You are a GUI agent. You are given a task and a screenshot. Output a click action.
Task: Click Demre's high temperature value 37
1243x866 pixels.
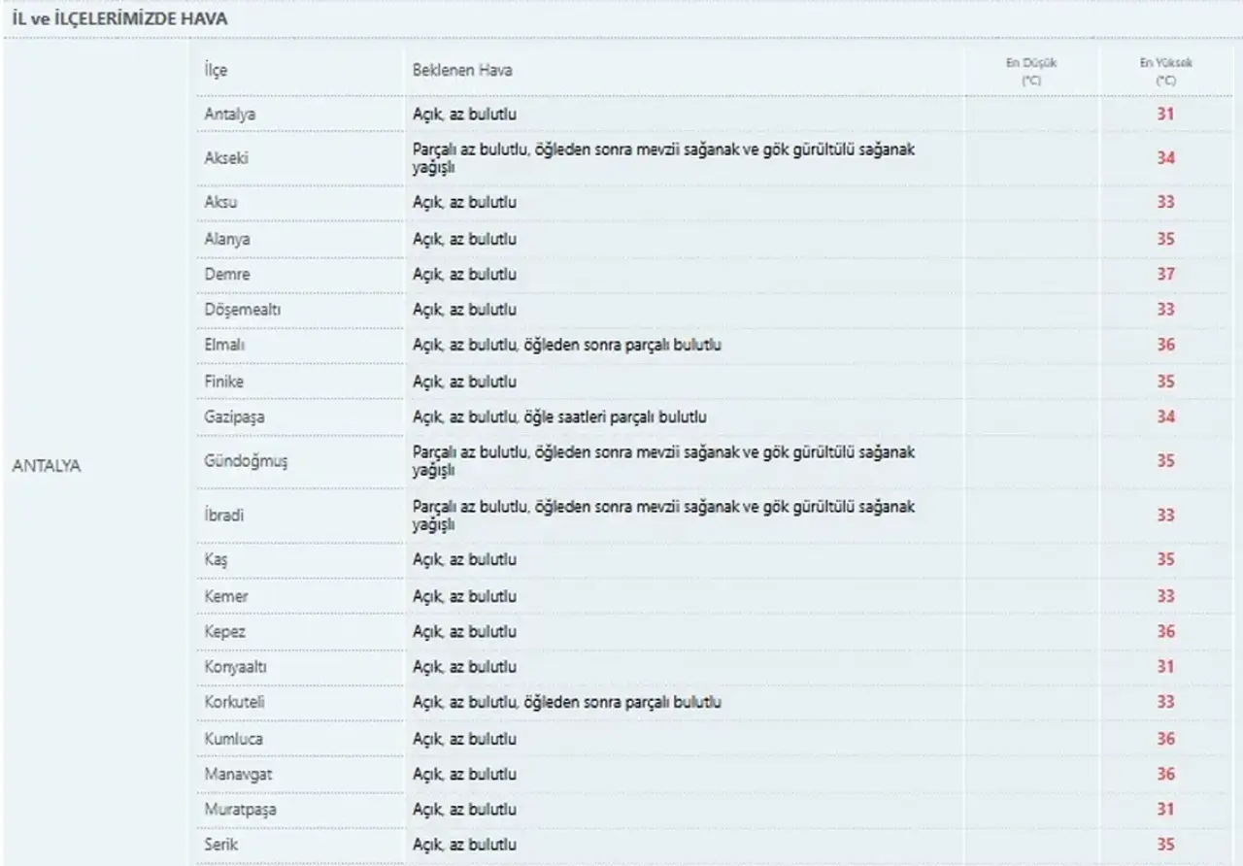(1165, 275)
